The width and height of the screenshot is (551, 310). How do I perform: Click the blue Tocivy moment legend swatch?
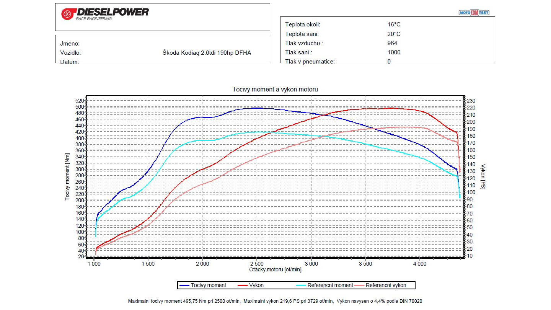[x=184, y=285]
